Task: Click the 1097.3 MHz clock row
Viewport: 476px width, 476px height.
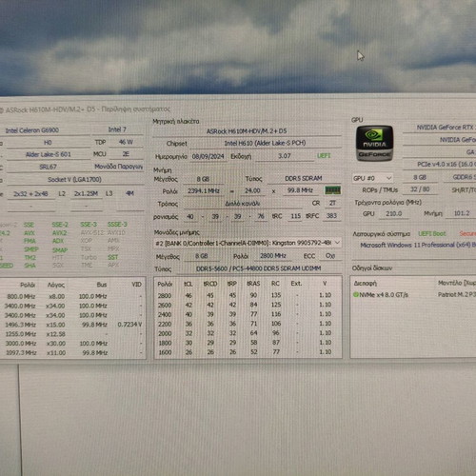Action: (72, 353)
